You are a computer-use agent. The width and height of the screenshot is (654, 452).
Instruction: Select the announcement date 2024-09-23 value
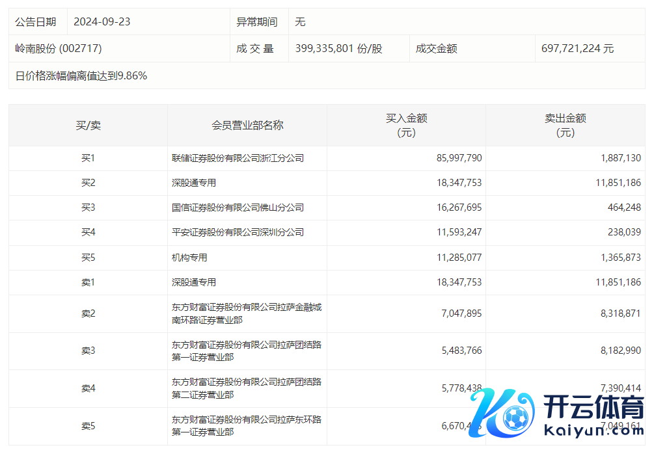coord(102,22)
